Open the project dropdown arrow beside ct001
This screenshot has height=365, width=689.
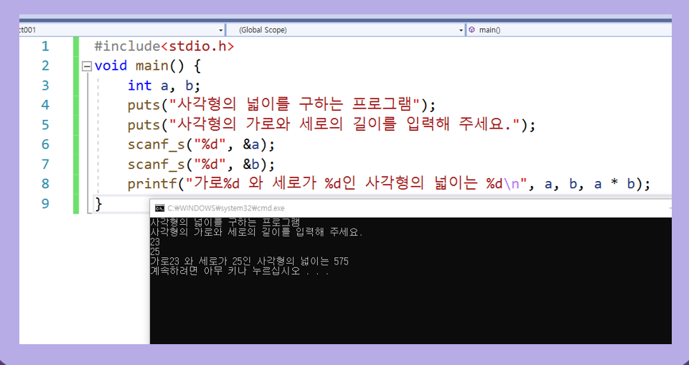220,30
